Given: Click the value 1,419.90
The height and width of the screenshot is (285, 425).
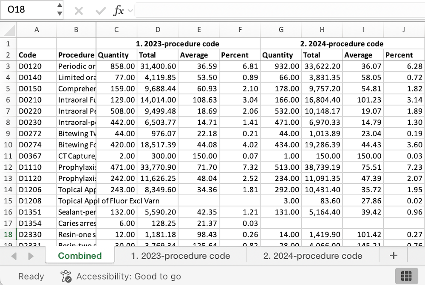Looking at the screenshot, I should (x=322, y=234).
